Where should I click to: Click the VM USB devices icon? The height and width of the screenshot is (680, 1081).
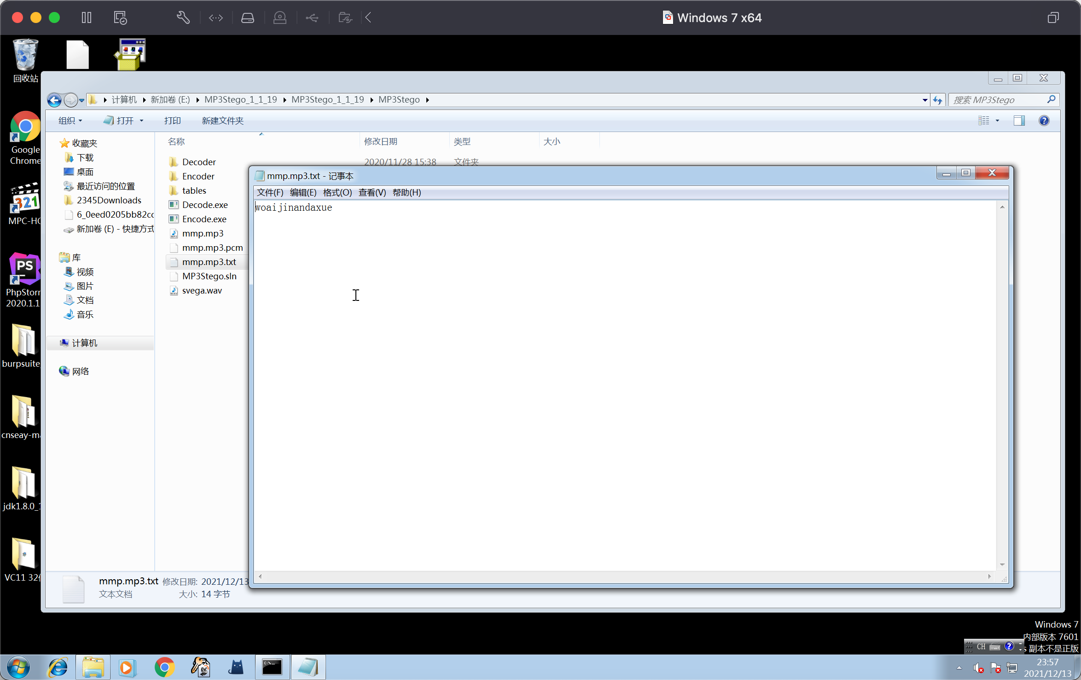[x=312, y=17]
